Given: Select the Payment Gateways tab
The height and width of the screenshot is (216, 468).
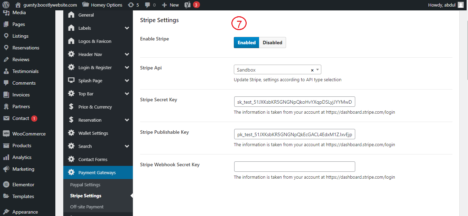Looking at the screenshot, I should tap(98, 172).
